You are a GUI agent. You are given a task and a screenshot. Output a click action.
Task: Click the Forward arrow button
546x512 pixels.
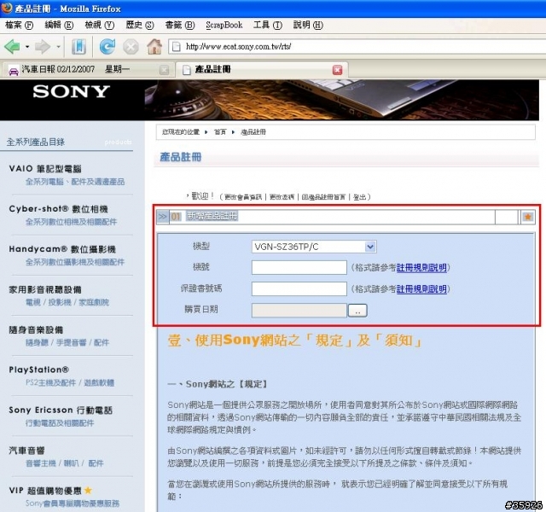click(x=43, y=47)
